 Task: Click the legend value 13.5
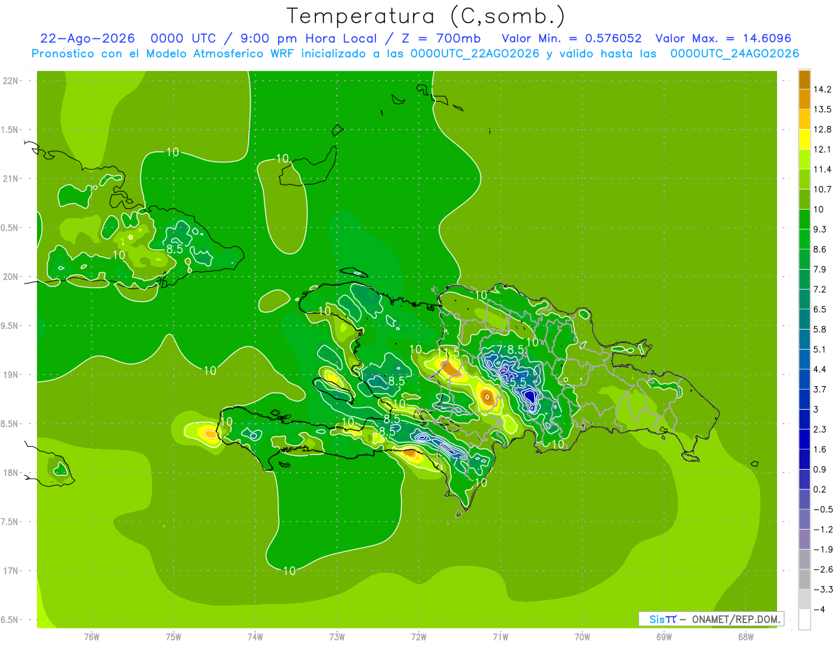point(822,109)
